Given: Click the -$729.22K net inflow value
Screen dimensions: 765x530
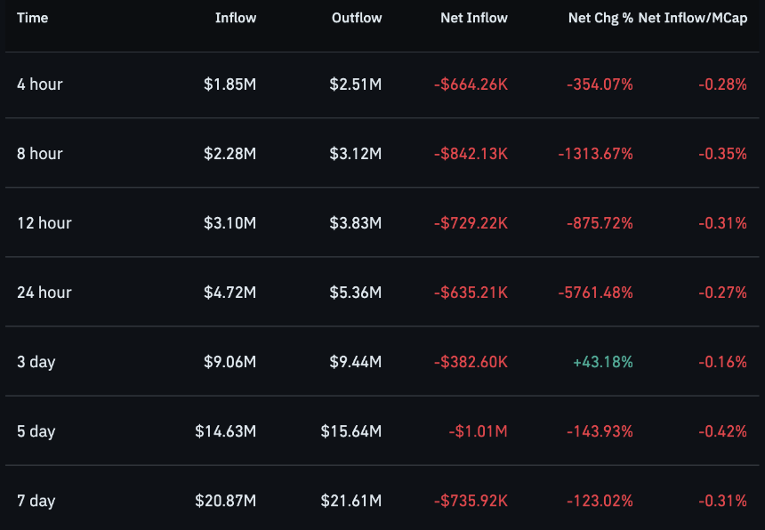Looking at the screenshot, I should (471, 223).
